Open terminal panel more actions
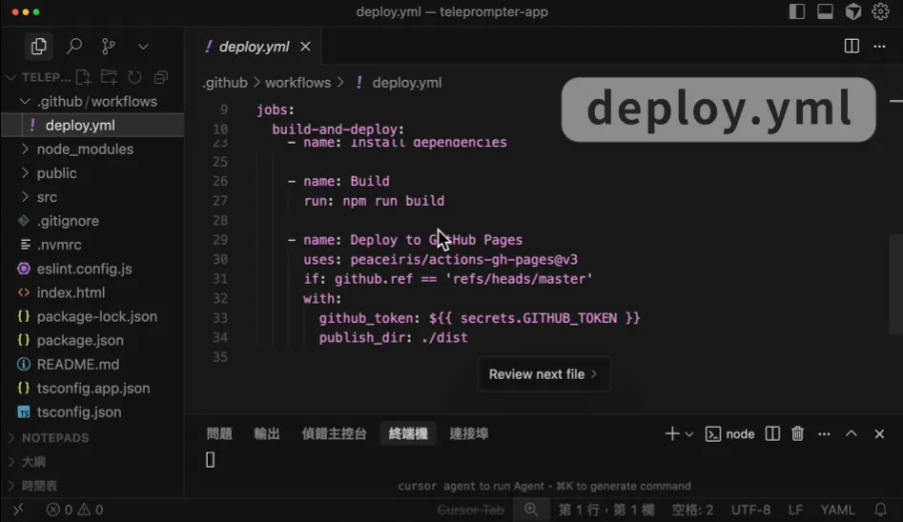This screenshot has width=903, height=522. click(x=824, y=434)
